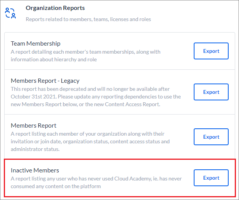Export the Team Membership report
Viewport: 239px width, 200px height.
point(211,51)
